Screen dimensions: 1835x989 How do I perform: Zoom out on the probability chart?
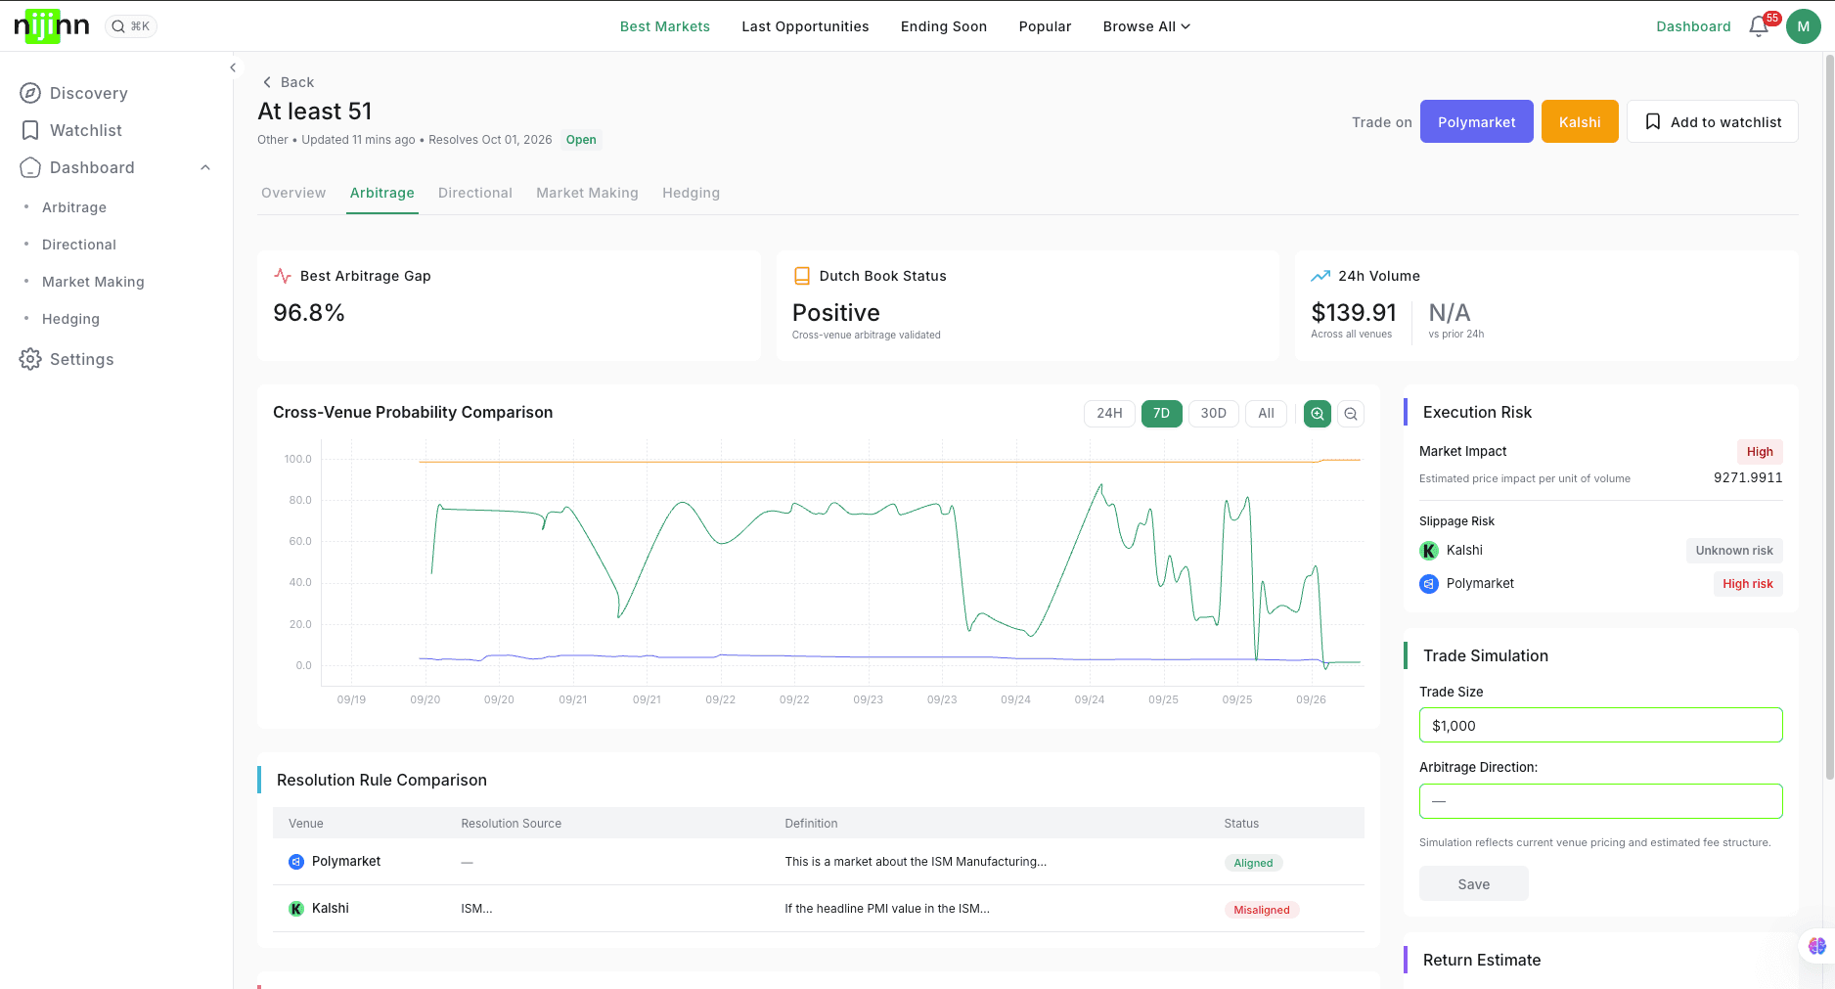(x=1351, y=414)
